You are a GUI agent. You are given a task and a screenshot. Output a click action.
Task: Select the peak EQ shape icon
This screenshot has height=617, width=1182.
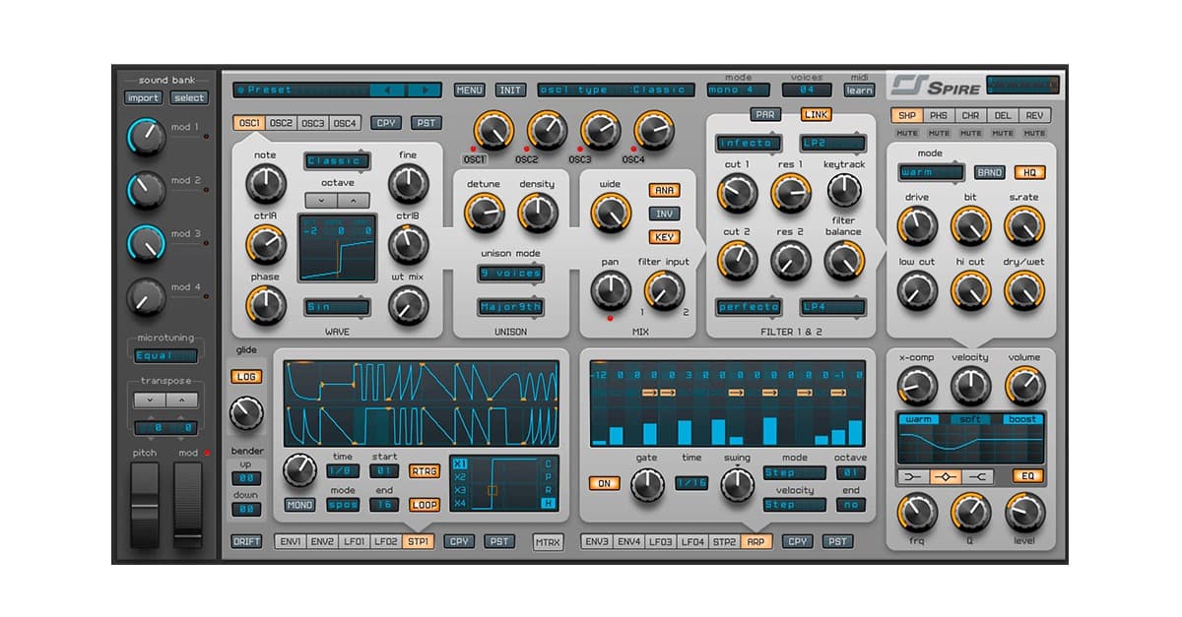[944, 475]
